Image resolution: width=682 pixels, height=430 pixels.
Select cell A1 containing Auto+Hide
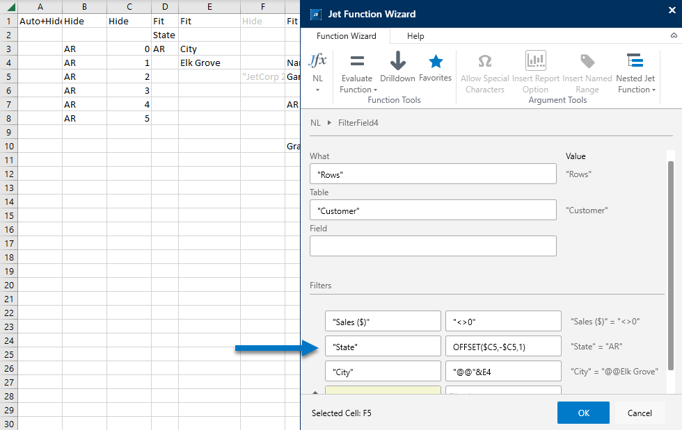pyautogui.click(x=40, y=22)
